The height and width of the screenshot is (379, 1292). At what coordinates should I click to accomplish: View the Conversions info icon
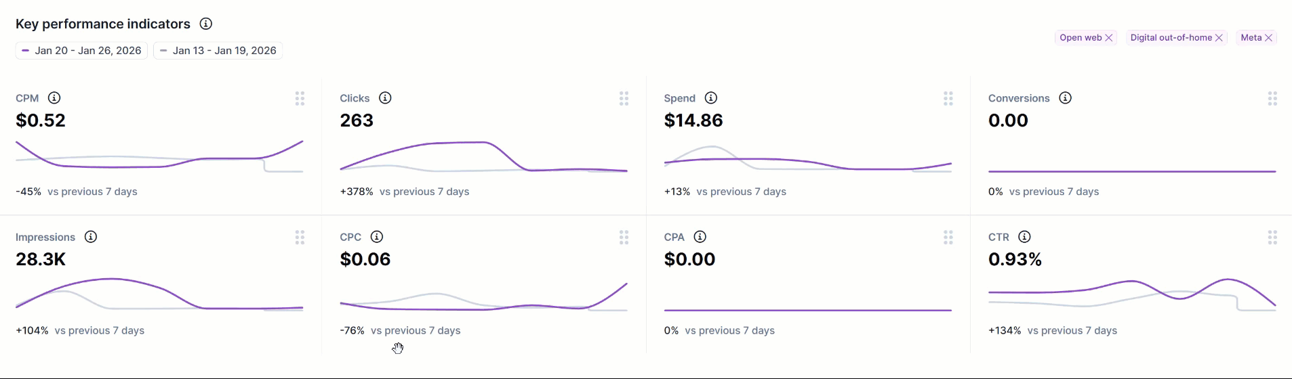1066,98
